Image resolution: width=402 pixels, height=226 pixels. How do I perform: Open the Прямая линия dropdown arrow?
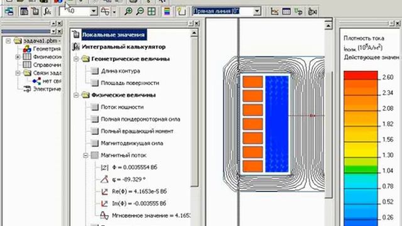(257, 11)
